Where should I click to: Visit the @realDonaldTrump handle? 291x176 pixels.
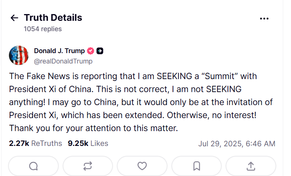pos(63,61)
